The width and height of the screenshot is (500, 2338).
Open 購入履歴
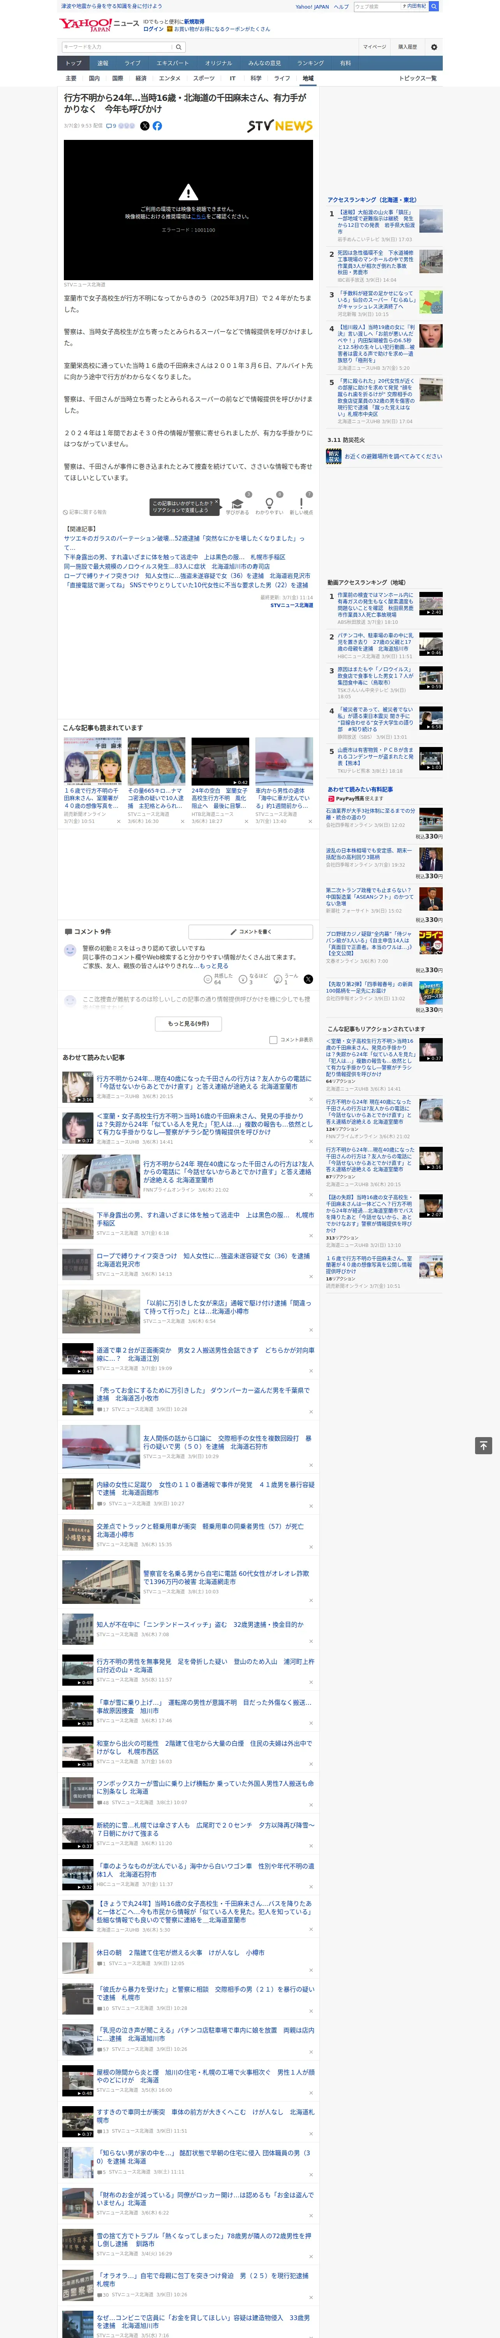click(x=407, y=46)
